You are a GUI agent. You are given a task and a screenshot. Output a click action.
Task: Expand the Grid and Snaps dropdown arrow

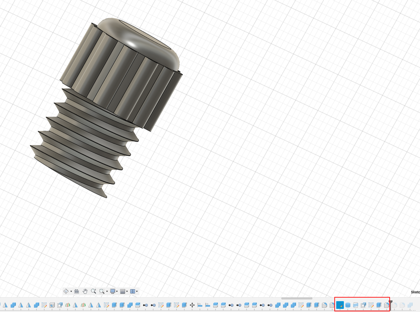[x=127, y=291]
